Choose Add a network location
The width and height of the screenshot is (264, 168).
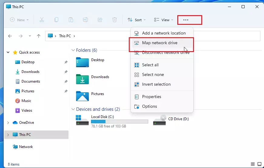pyautogui.click(x=162, y=33)
